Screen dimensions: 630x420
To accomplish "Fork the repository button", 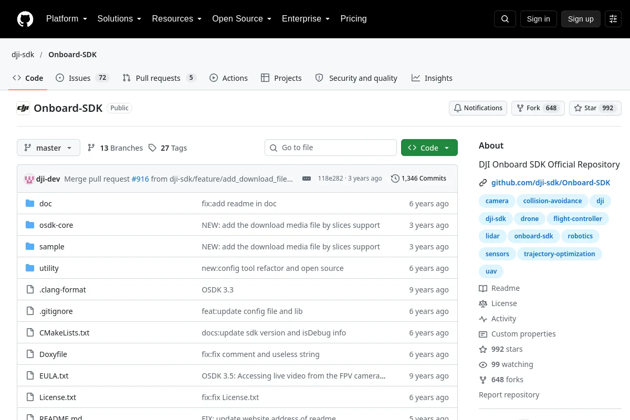I will point(538,108).
